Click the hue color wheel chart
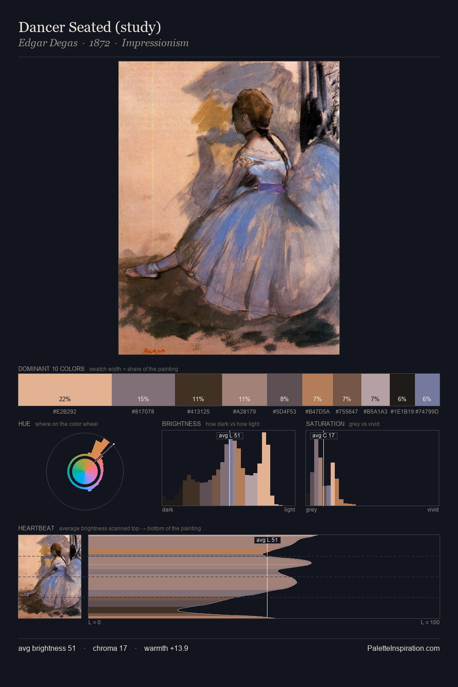The width and height of the screenshot is (458, 687). coord(85,471)
